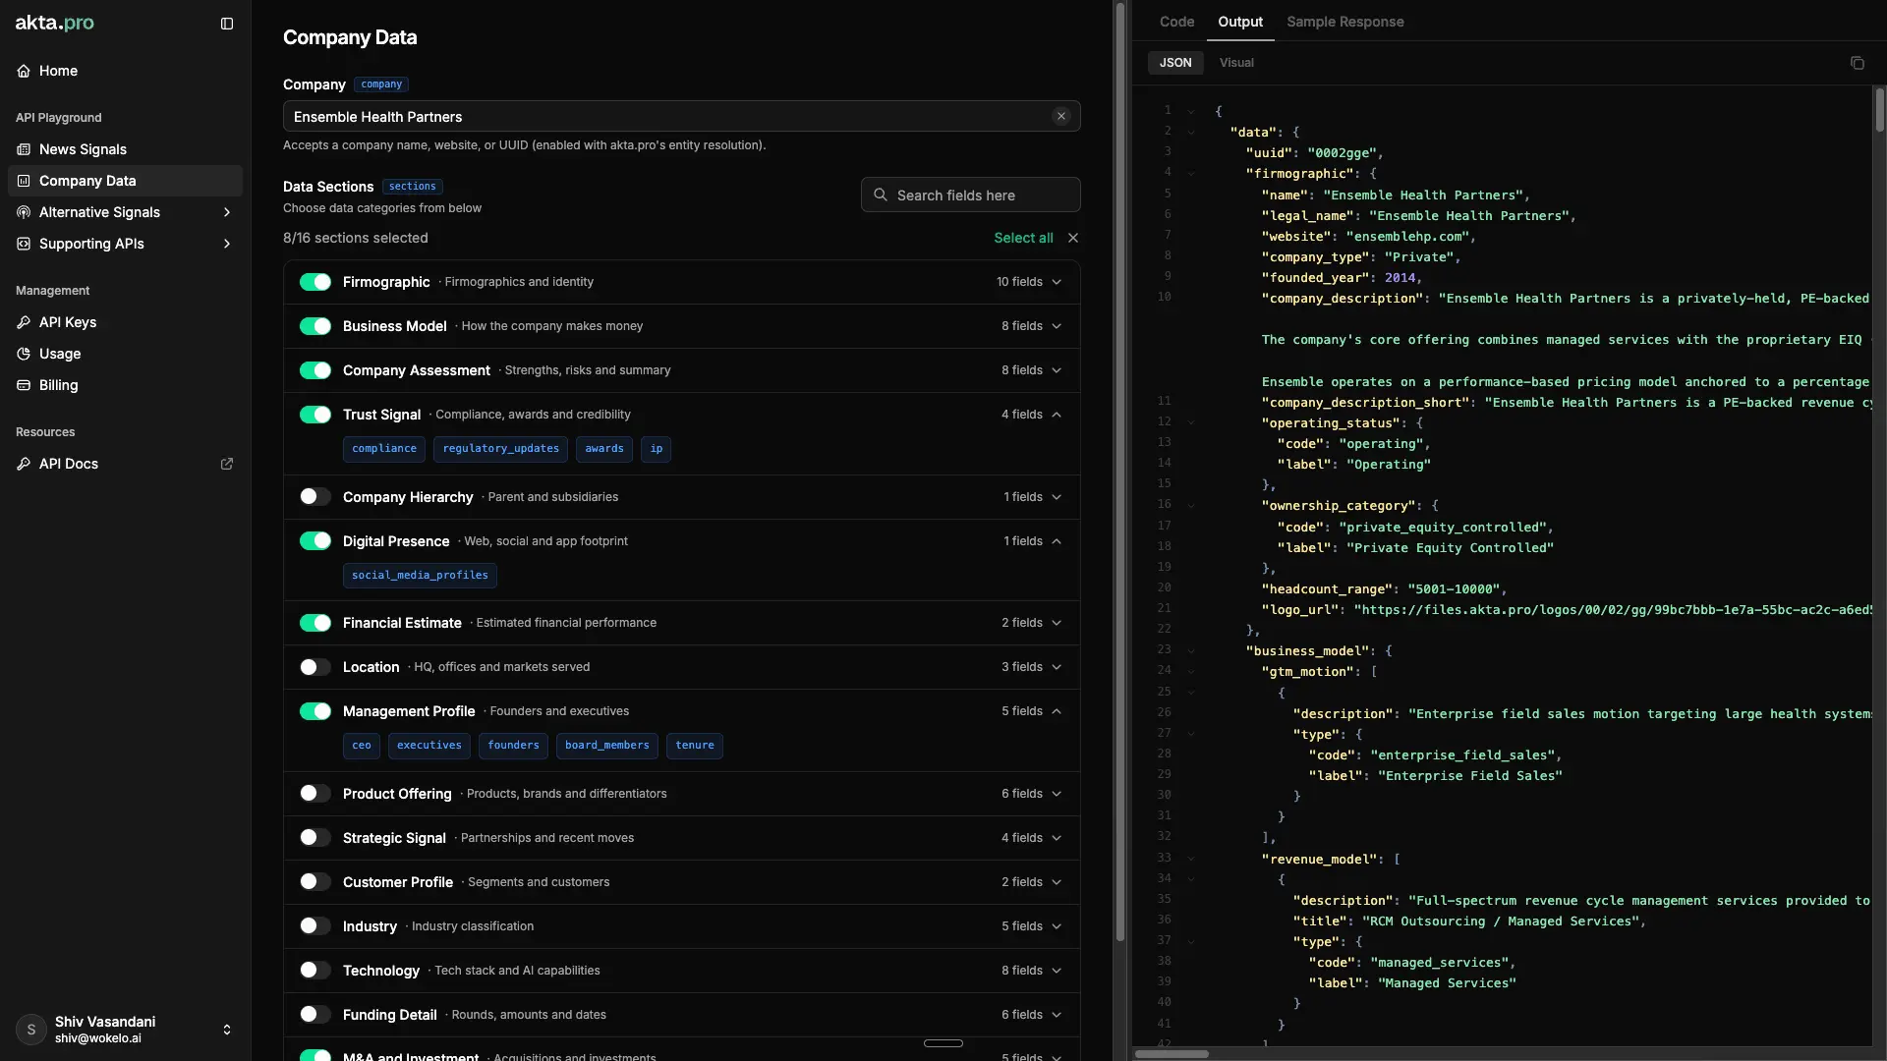The height and width of the screenshot is (1061, 1887).
Task: Collapse Digital Presence fields chevron
Action: 1057,541
